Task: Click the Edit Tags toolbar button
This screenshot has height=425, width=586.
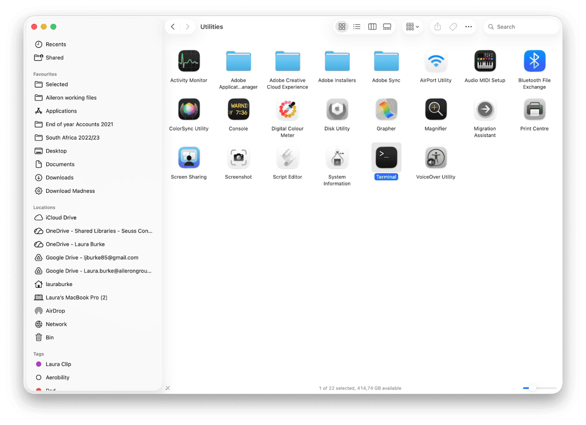Action: (453, 27)
